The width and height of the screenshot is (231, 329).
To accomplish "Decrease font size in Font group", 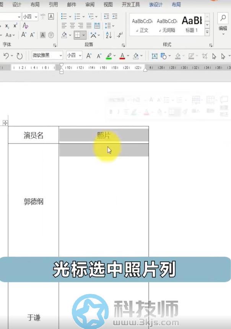I will pos(32,35).
